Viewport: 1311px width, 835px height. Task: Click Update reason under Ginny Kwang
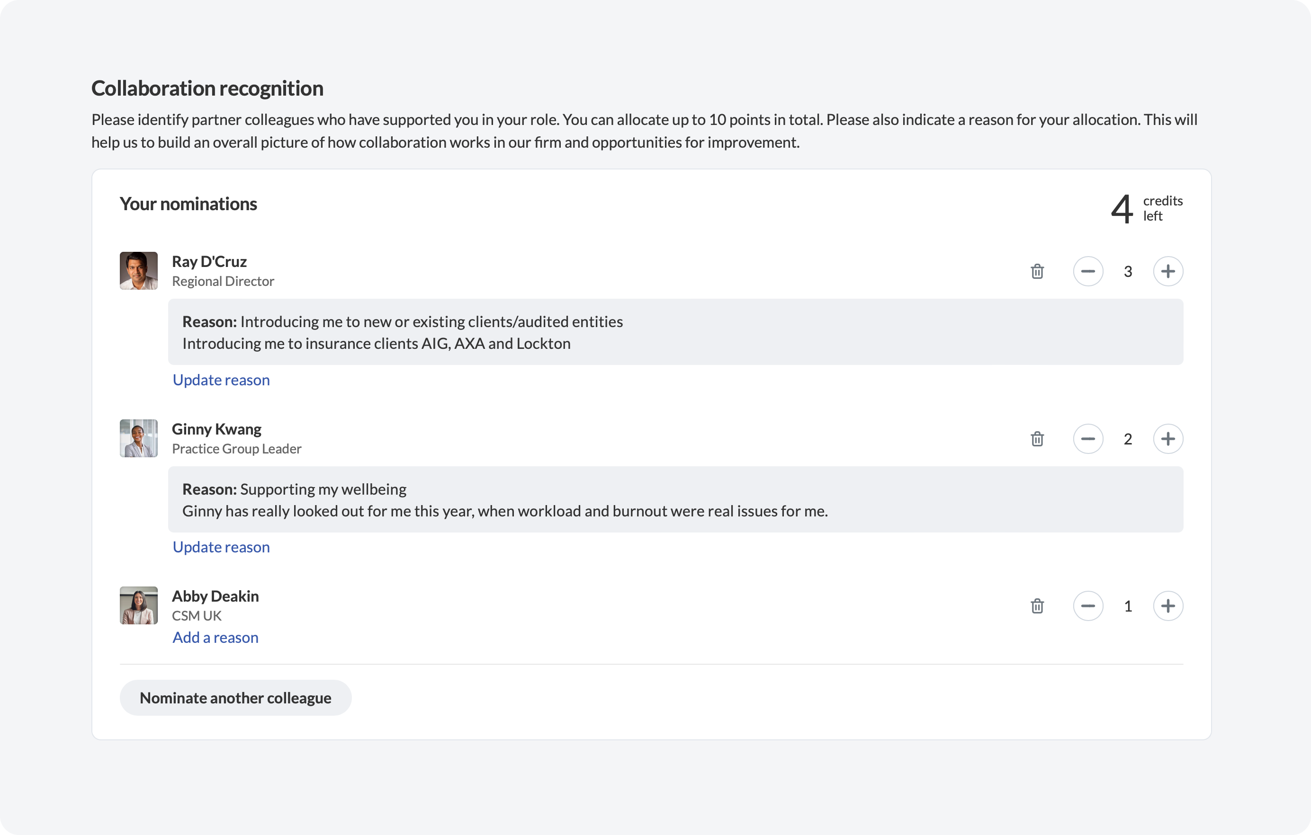tap(221, 547)
